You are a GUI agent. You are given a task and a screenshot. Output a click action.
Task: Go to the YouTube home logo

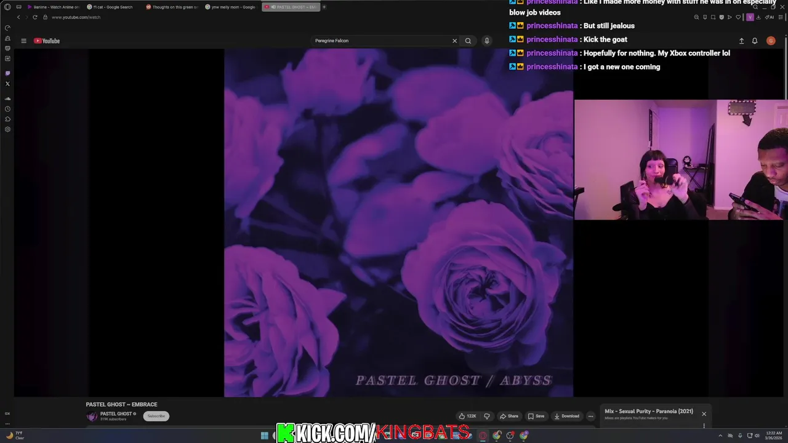tap(47, 41)
